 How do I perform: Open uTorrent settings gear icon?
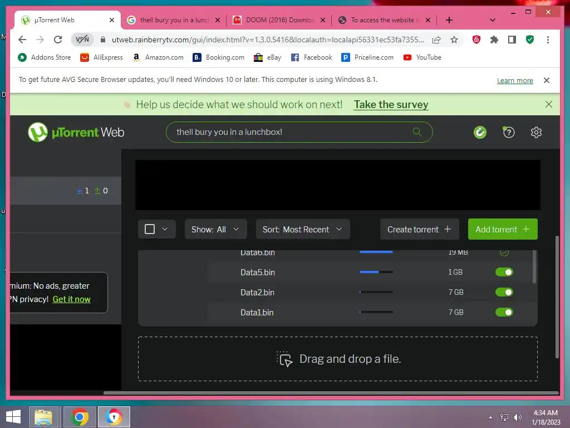tap(536, 132)
